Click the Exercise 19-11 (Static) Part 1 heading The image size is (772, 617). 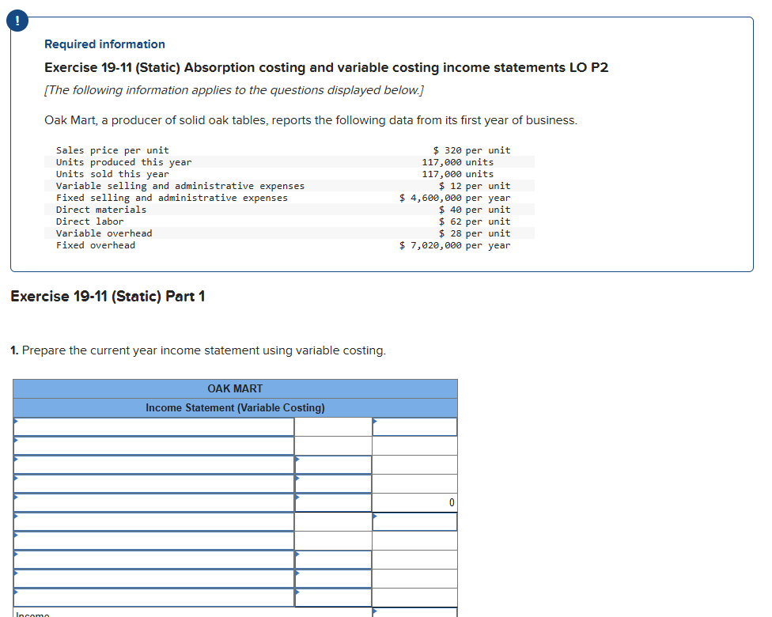tap(108, 297)
